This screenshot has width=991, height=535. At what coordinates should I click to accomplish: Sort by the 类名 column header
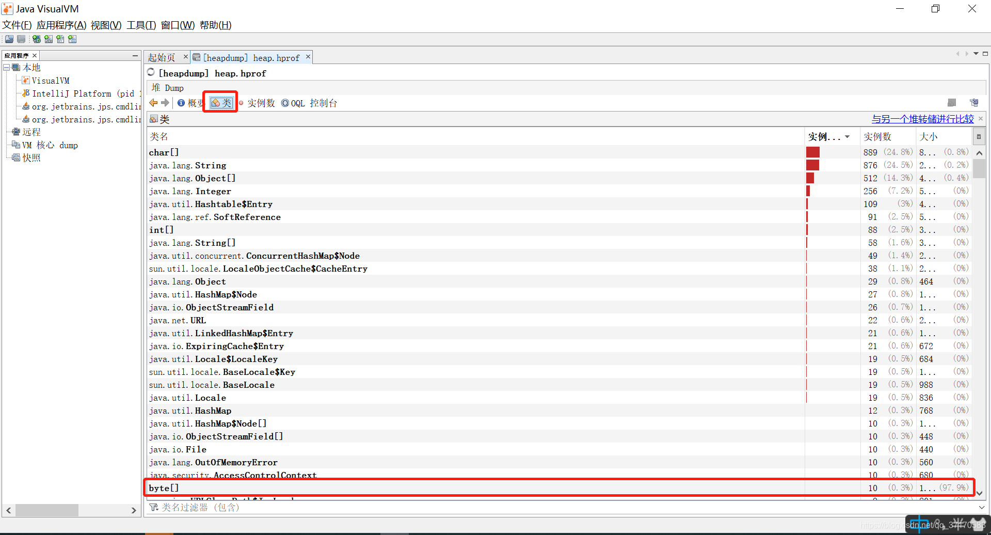pyautogui.click(x=475, y=137)
